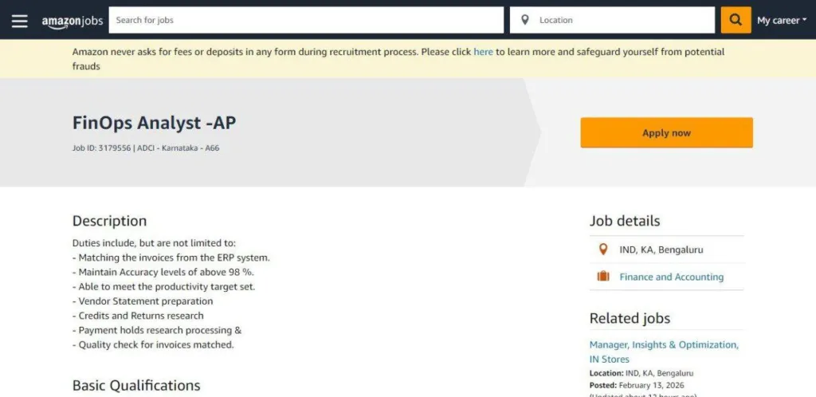Click the IND, KA, Bengaluru location text
Screen dimensions: 816x397
point(661,250)
